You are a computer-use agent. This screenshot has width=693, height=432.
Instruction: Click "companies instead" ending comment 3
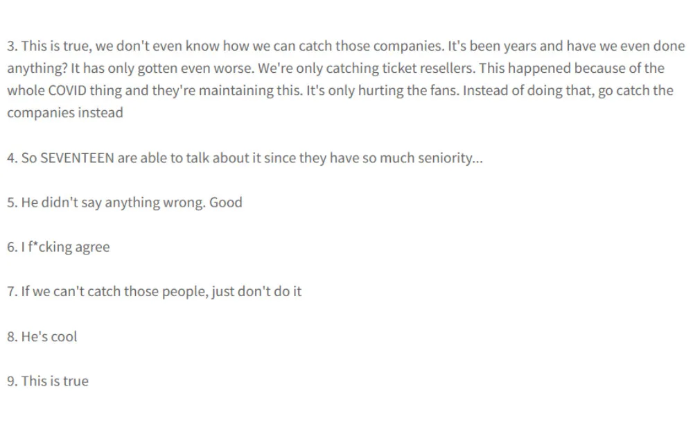click(64, 113)
